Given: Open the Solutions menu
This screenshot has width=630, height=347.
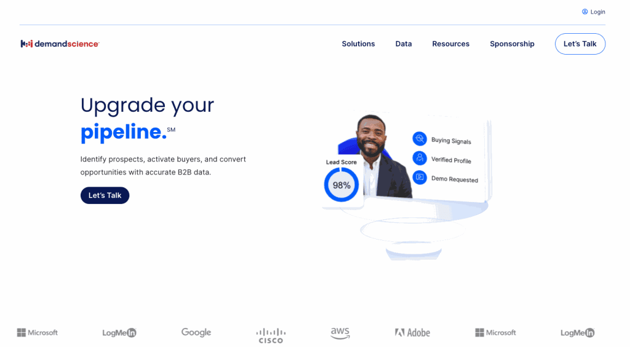Looking at the screenshot, I should point(358,44).
